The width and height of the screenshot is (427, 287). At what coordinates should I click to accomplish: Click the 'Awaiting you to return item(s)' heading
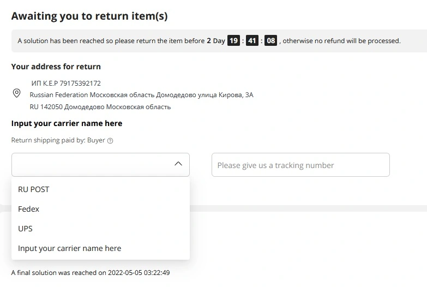89,16
